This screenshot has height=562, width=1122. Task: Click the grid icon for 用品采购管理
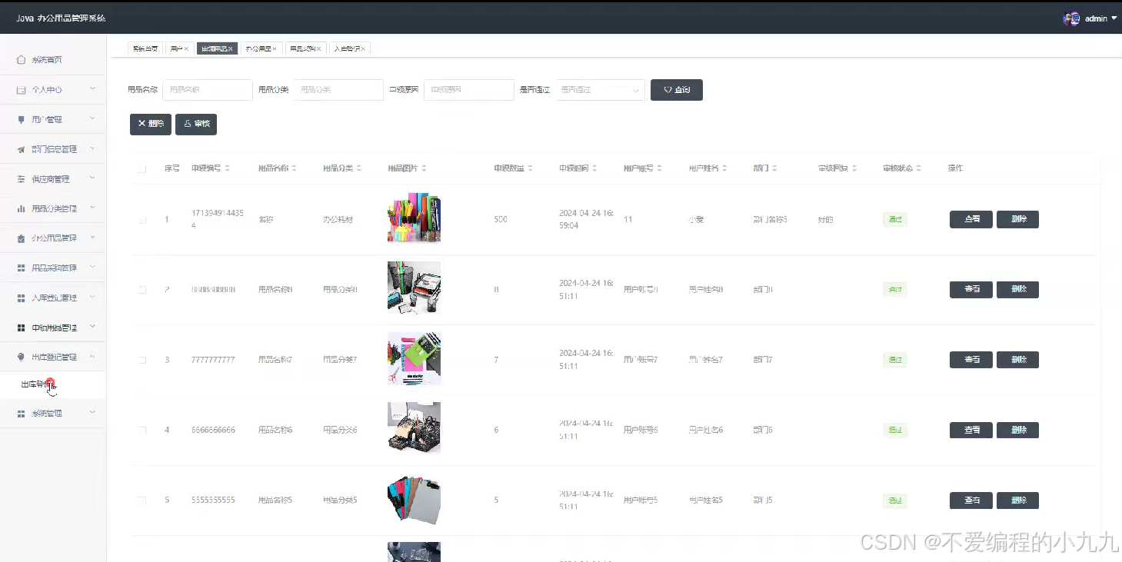22,268
